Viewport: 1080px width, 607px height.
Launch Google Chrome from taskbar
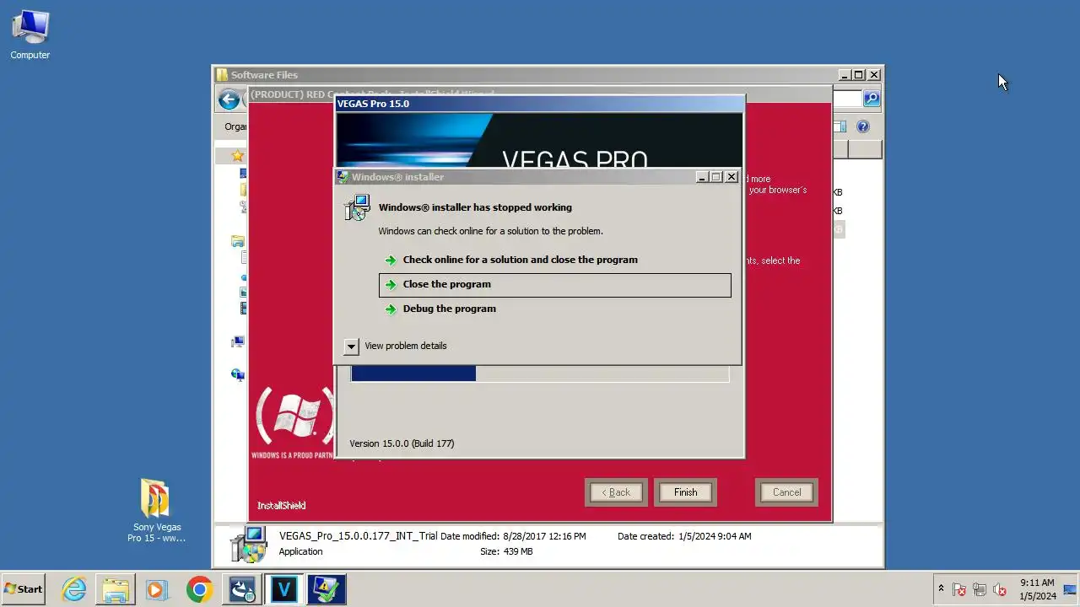(199, 589)
